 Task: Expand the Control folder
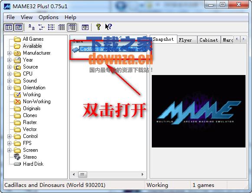point(9,136)
